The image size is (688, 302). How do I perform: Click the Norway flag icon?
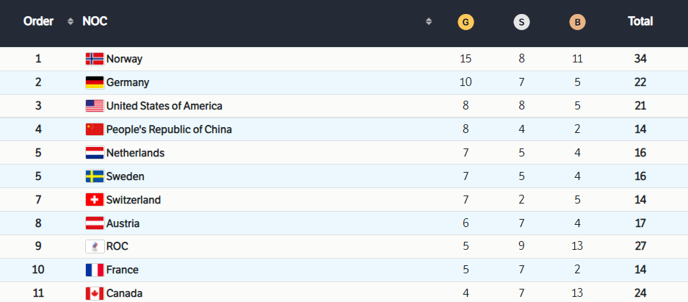coord(95,59)
